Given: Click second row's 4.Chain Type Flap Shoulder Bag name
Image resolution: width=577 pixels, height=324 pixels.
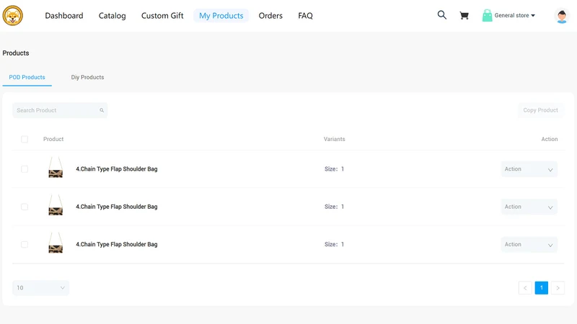Looking at the screenshot, I should (117, 207).
